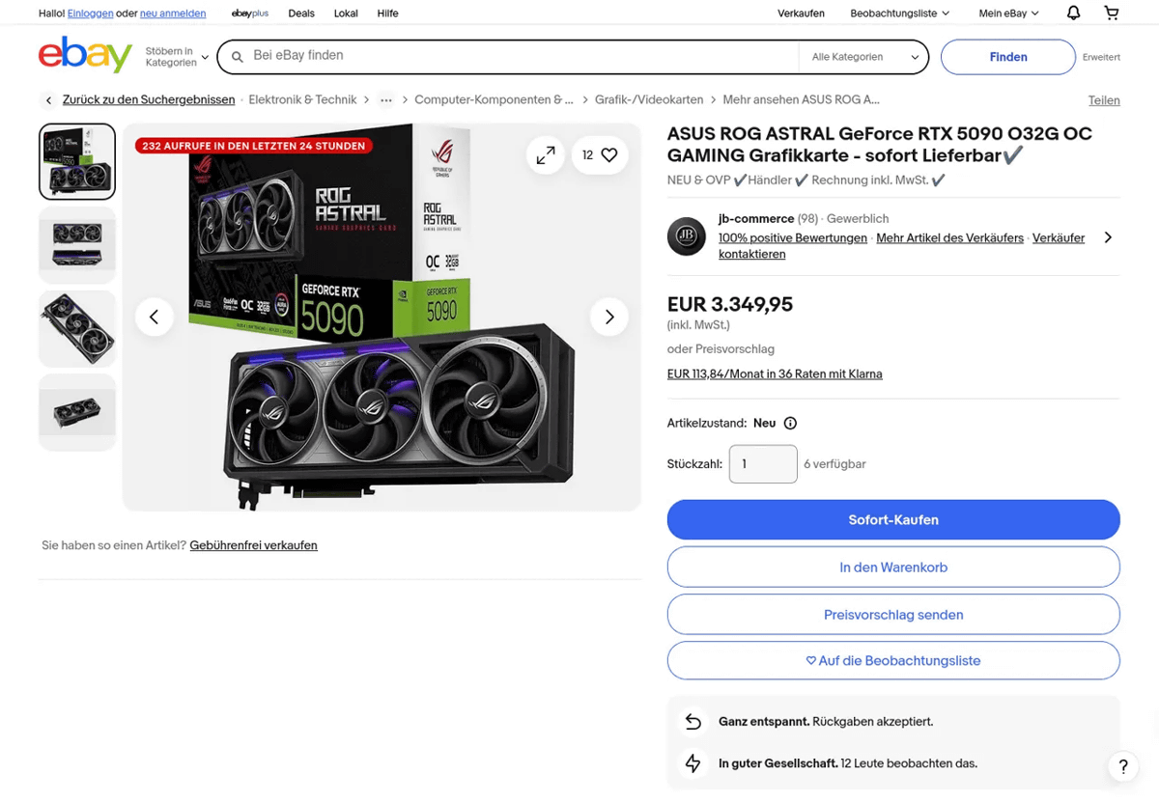
Task: Open the notifications bell icon
Action: (x=1073, y=14)
